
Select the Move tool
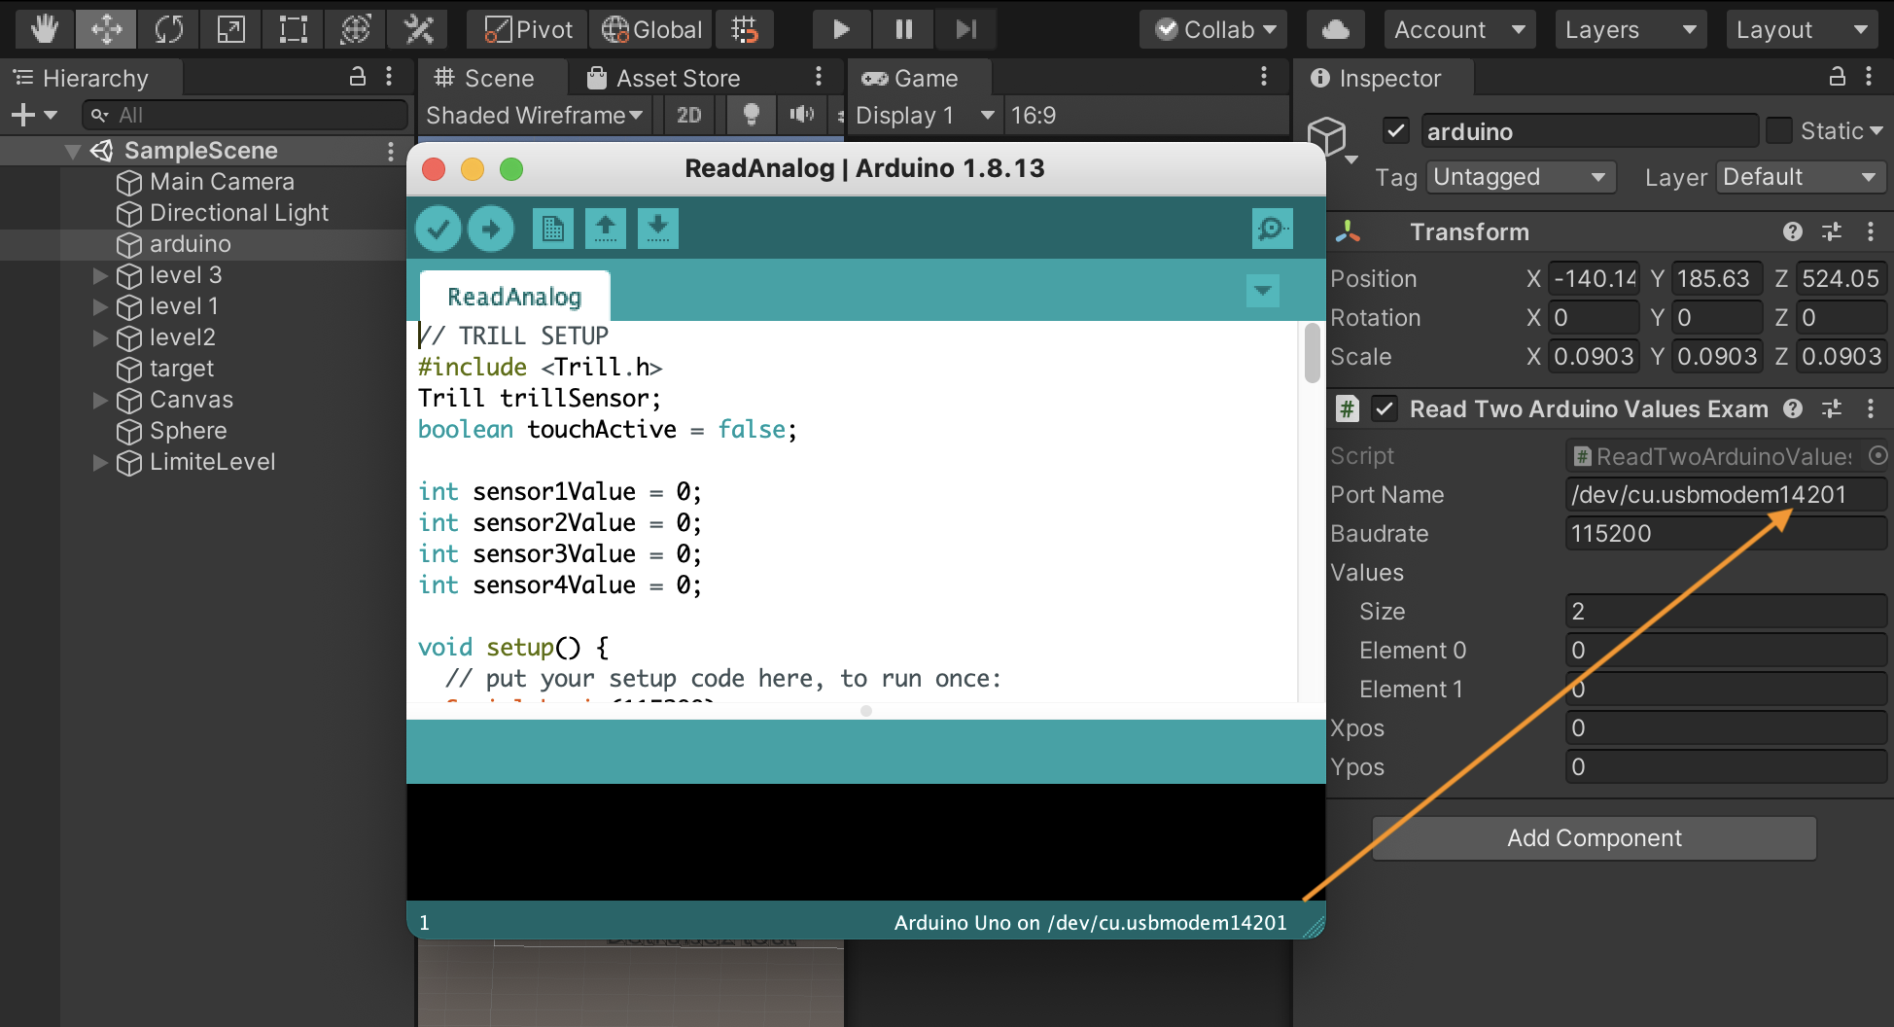tap(107, 29)
